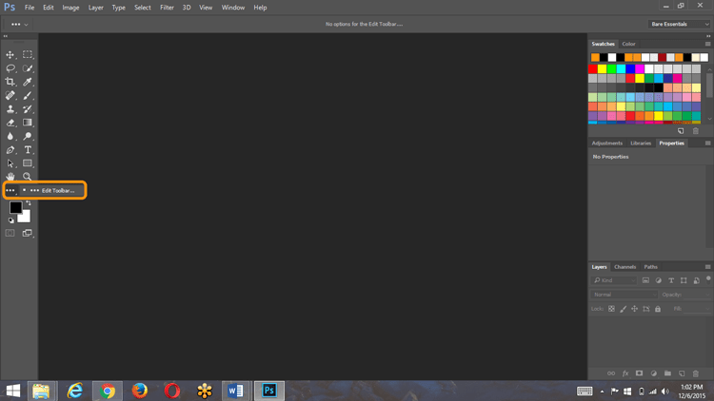Change the screen mode icon
Screen dimensions: 714x401
(28, 233)
